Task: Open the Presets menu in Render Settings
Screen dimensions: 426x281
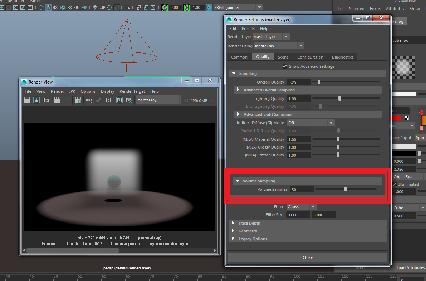Action: [248, 29]
